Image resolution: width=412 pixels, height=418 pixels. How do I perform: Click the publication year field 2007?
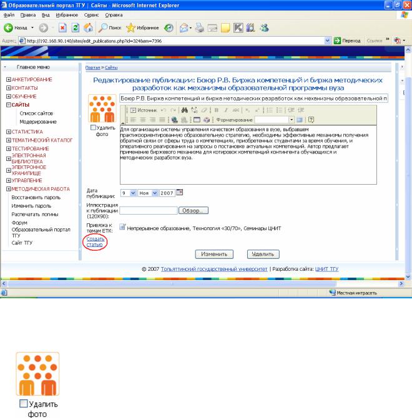point(167,193)
